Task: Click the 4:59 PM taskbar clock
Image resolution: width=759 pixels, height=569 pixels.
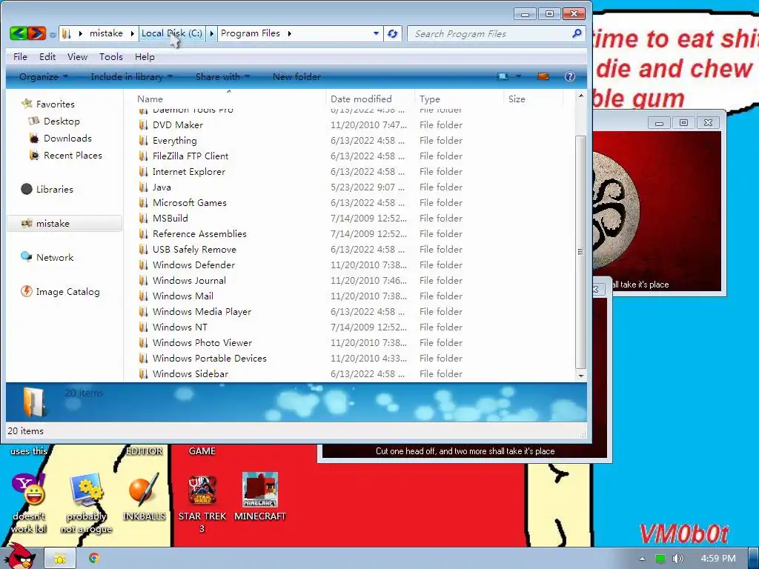Action: pos(717,559)
